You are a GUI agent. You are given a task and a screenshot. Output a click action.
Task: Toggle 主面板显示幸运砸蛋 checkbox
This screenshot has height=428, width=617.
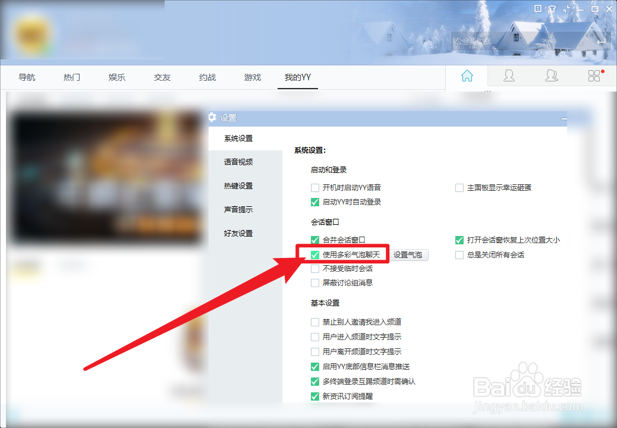point(459,188)
